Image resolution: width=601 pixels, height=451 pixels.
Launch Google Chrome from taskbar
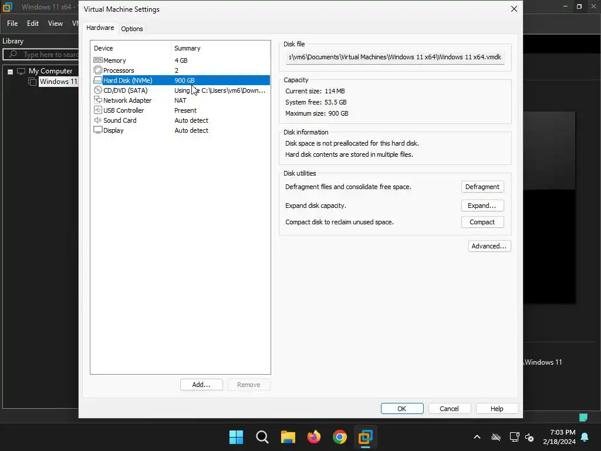click(x=340, y=437)
